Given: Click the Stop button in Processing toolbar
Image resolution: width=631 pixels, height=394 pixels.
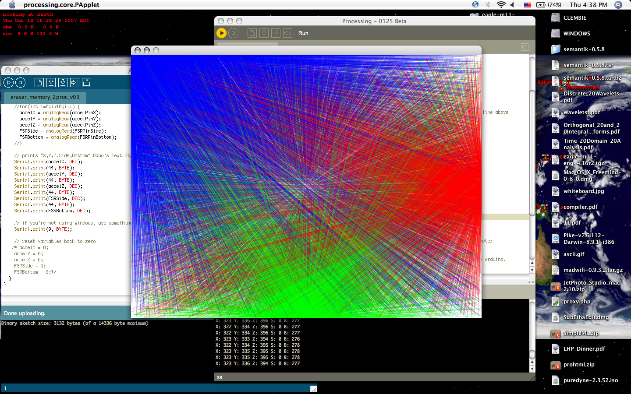Looking at the screenshot, I should click(x=234, y=33).
